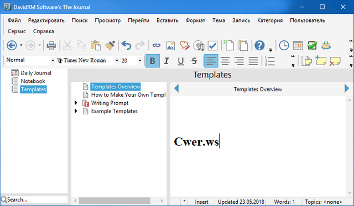Open the spell check icon with heart
354x206 pixels.
pos(184,45)
